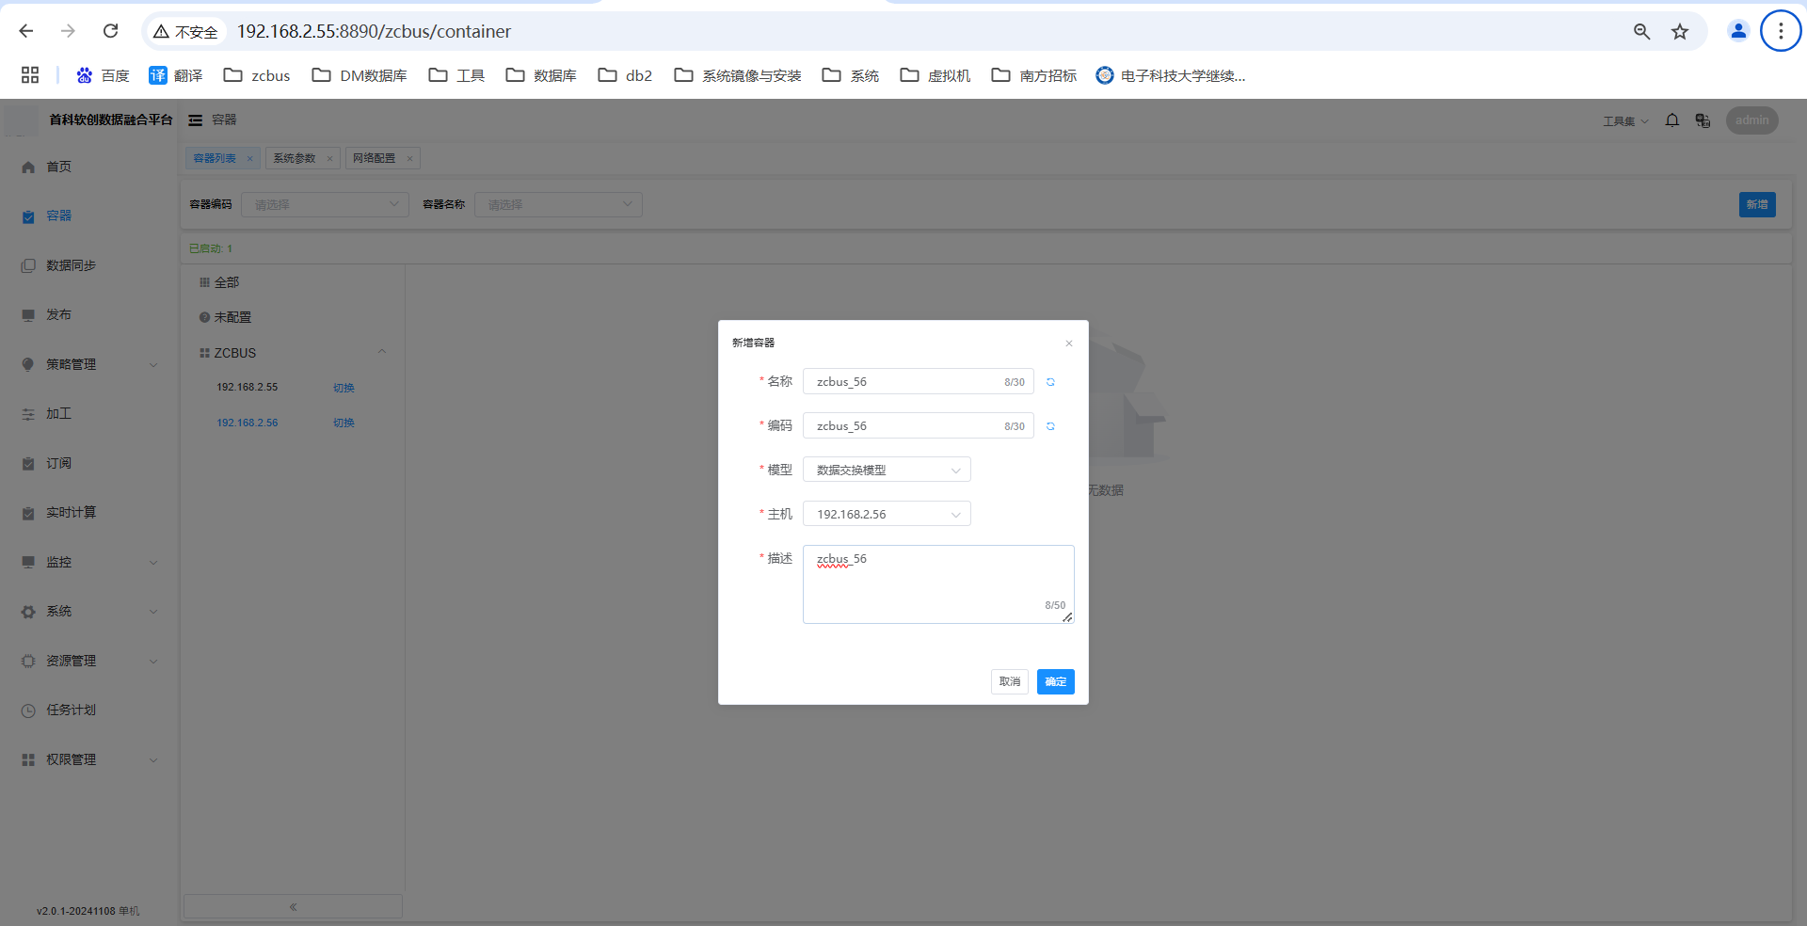The width and height of the screenshot is (1807, 926).
Task: Open the 主机 dropdown showing 192.168.2.56
Action: pos(886,514)
